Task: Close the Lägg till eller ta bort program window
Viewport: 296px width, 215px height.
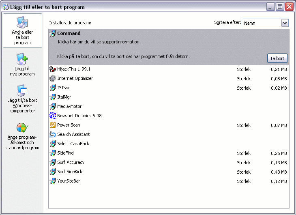Action: point(289,7)
